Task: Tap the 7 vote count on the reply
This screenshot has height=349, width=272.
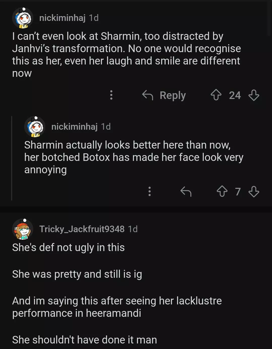Action: click(238, 192)
